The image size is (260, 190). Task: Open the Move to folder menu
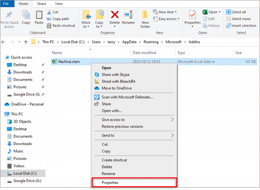tap(86, 19)
